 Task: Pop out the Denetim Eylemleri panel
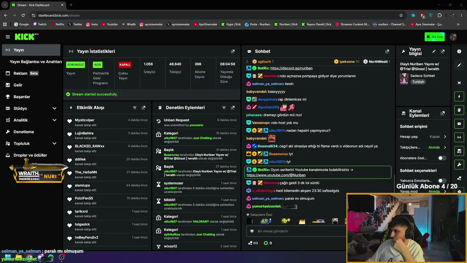(233, 108)
